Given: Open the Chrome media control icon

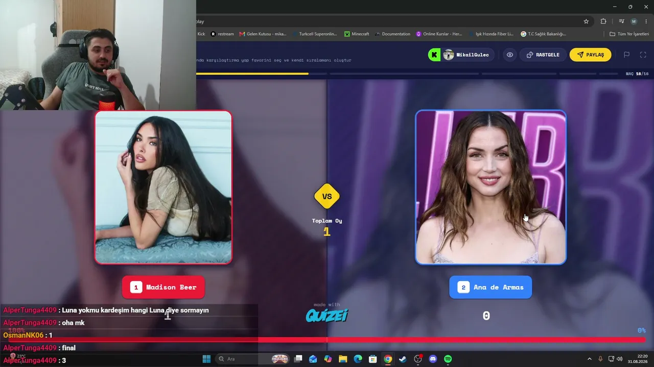Looking at the screenshot, I should click(x=621, y=21).
